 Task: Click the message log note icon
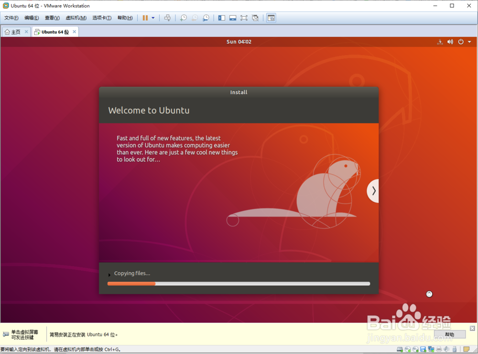click(x=466, y=349)
